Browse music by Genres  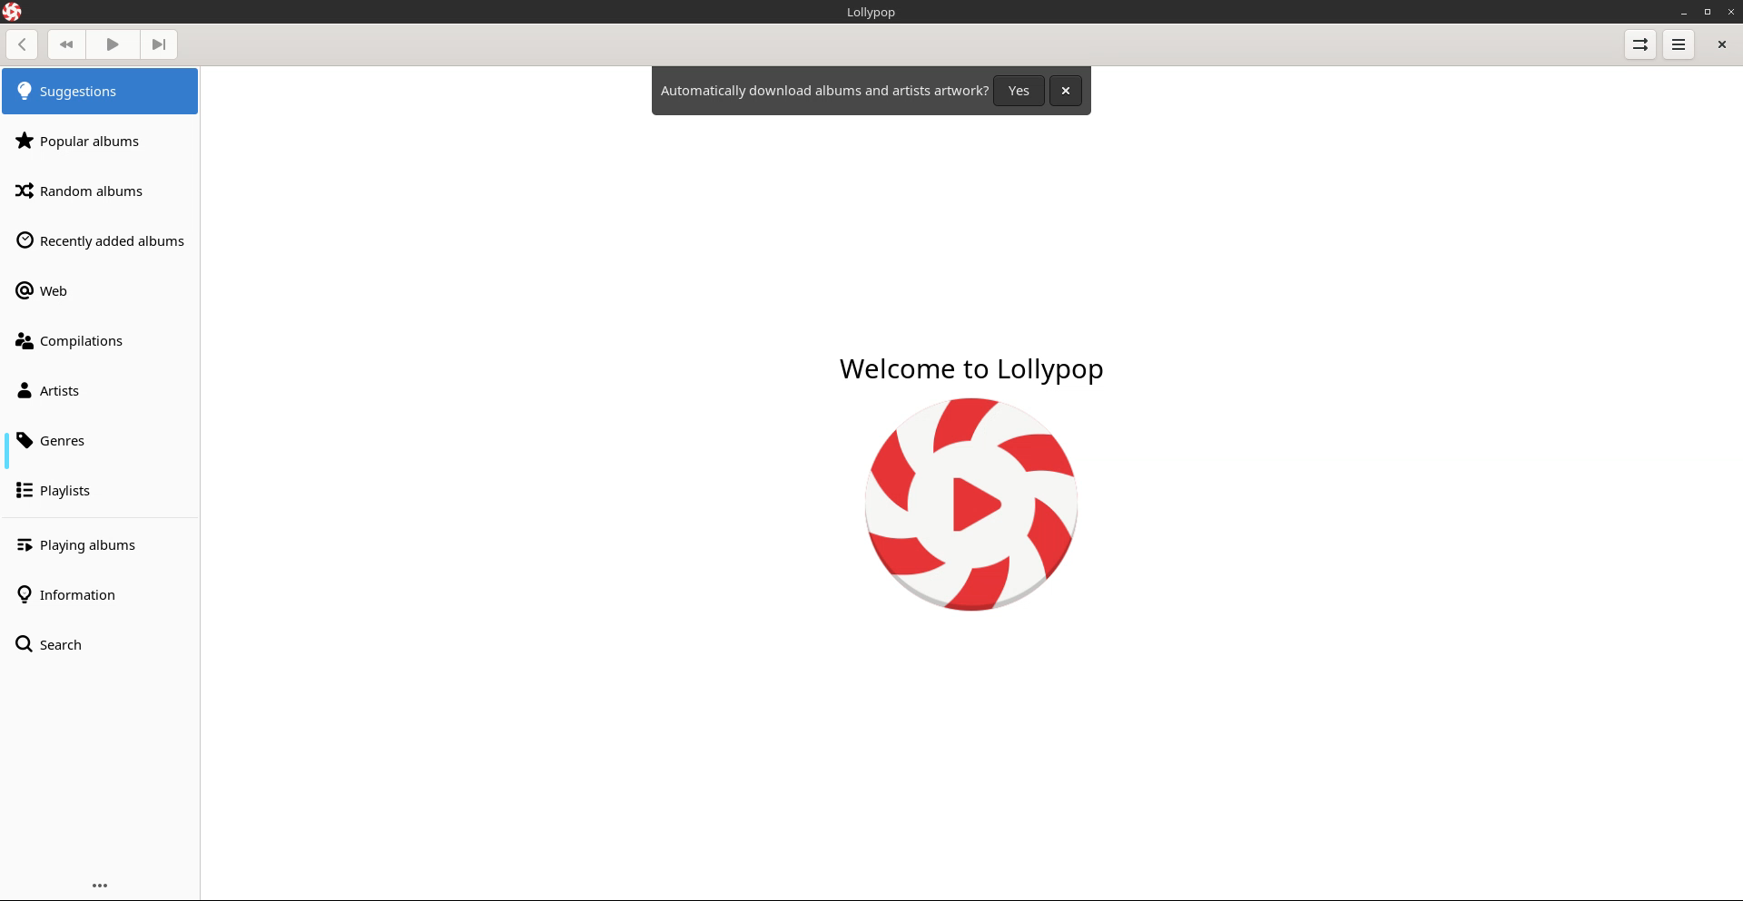coord(100,441)
